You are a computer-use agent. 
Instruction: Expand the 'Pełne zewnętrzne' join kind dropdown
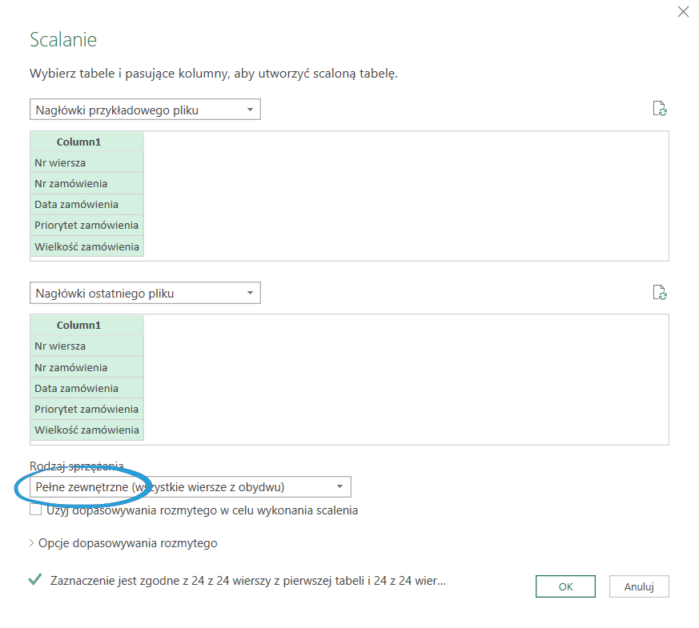click(x=190, y=486)
